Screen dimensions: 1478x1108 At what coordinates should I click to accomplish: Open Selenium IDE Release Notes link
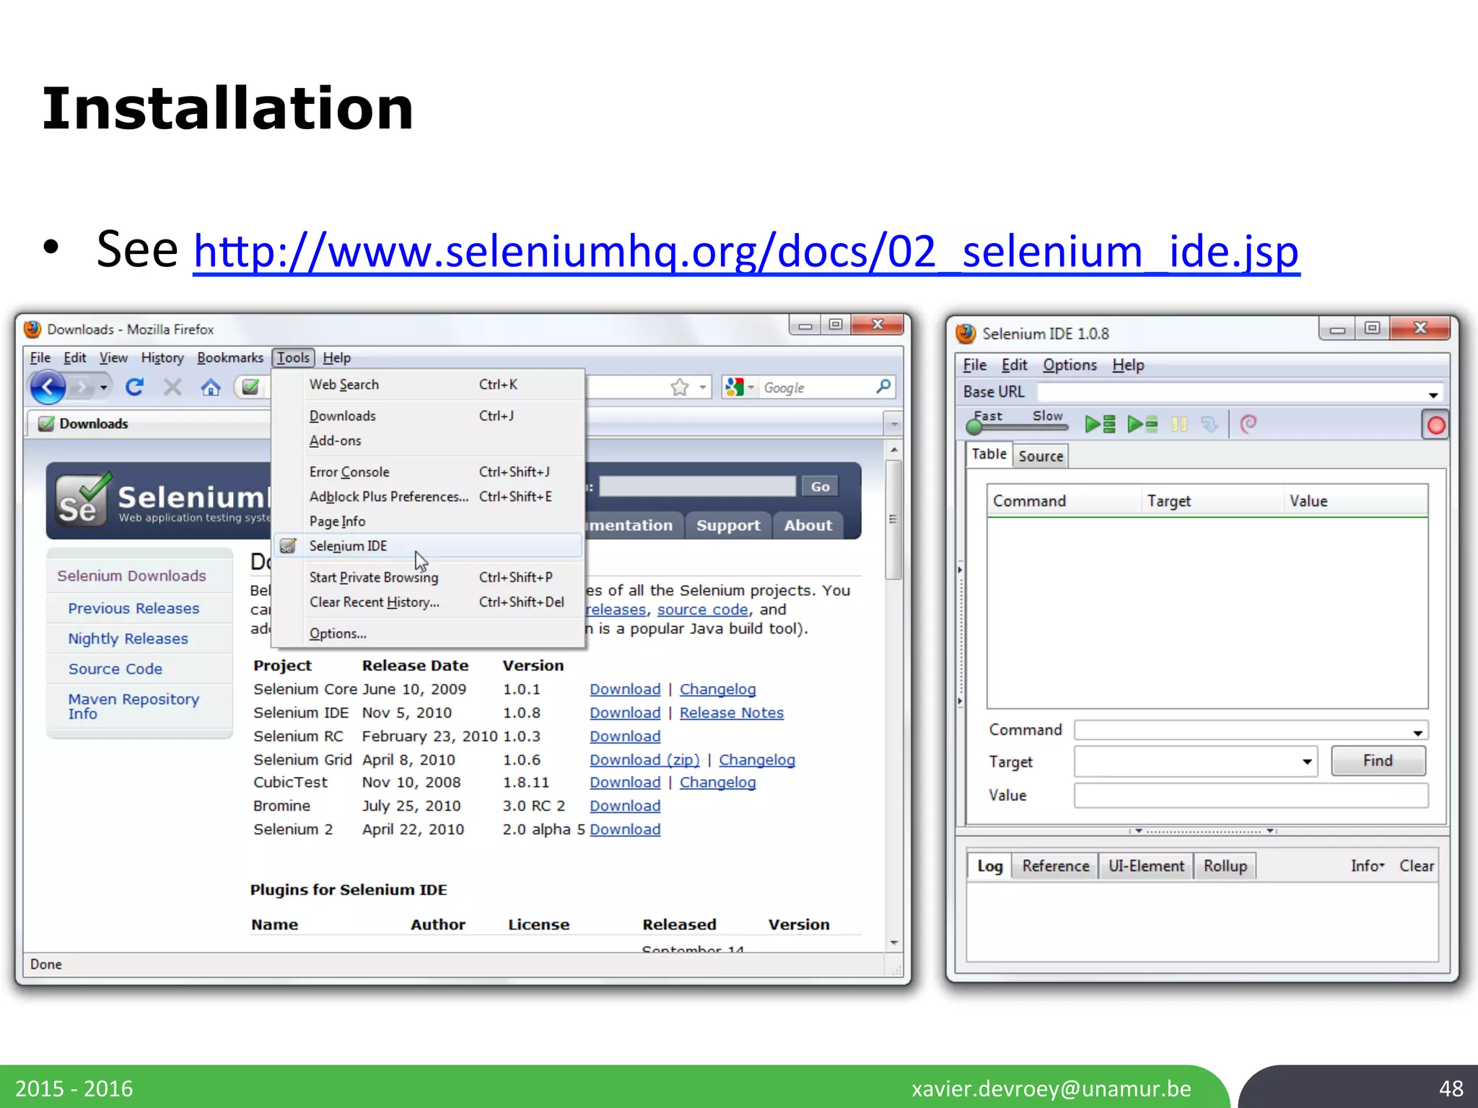tap(731, 713)
